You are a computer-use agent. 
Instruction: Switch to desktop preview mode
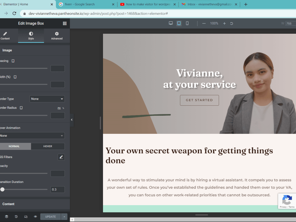171,23
